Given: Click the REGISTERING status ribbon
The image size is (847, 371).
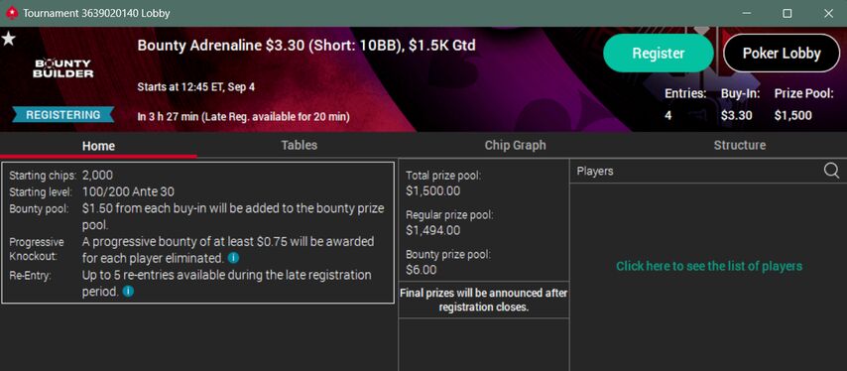Looking at the screenshot, I should [x=63, y=115].
